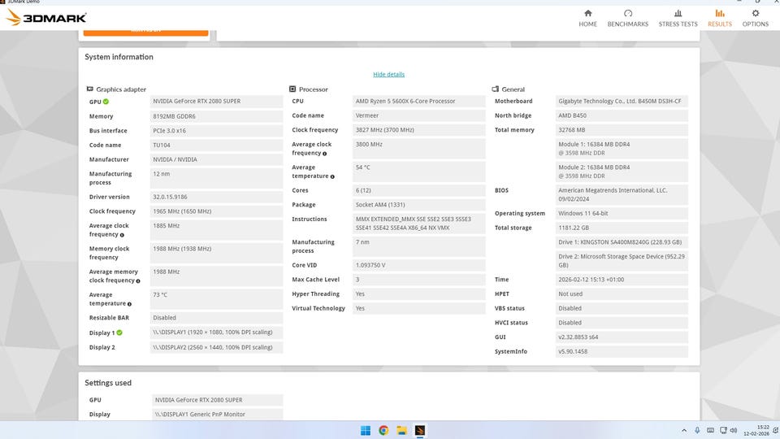780x439 pixels.
Task: Select 'AMD Ryzen 5 5600X 6-Core Processor'
Action: pos(419,101)
